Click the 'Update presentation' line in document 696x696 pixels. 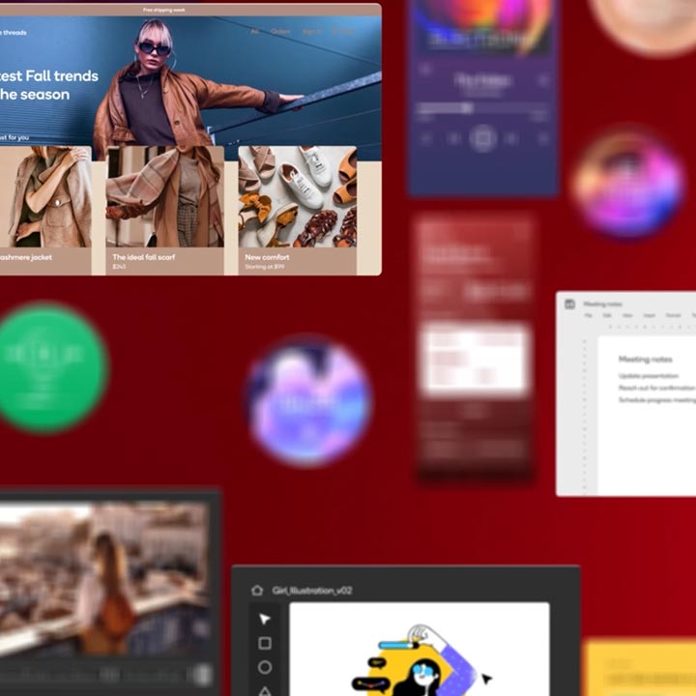coord(649,376)
